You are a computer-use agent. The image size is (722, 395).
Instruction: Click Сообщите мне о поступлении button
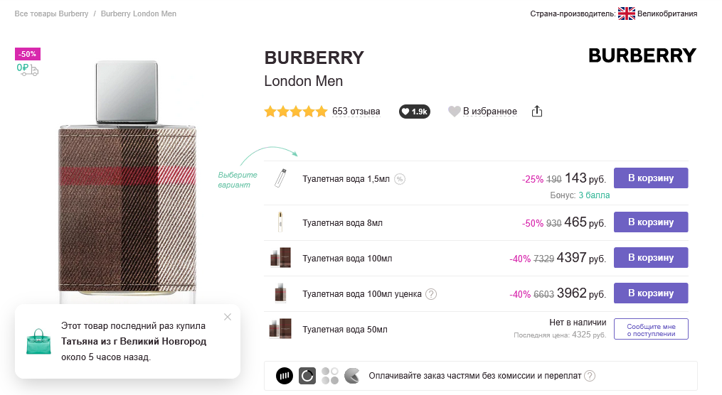click(x=651, y=329)
